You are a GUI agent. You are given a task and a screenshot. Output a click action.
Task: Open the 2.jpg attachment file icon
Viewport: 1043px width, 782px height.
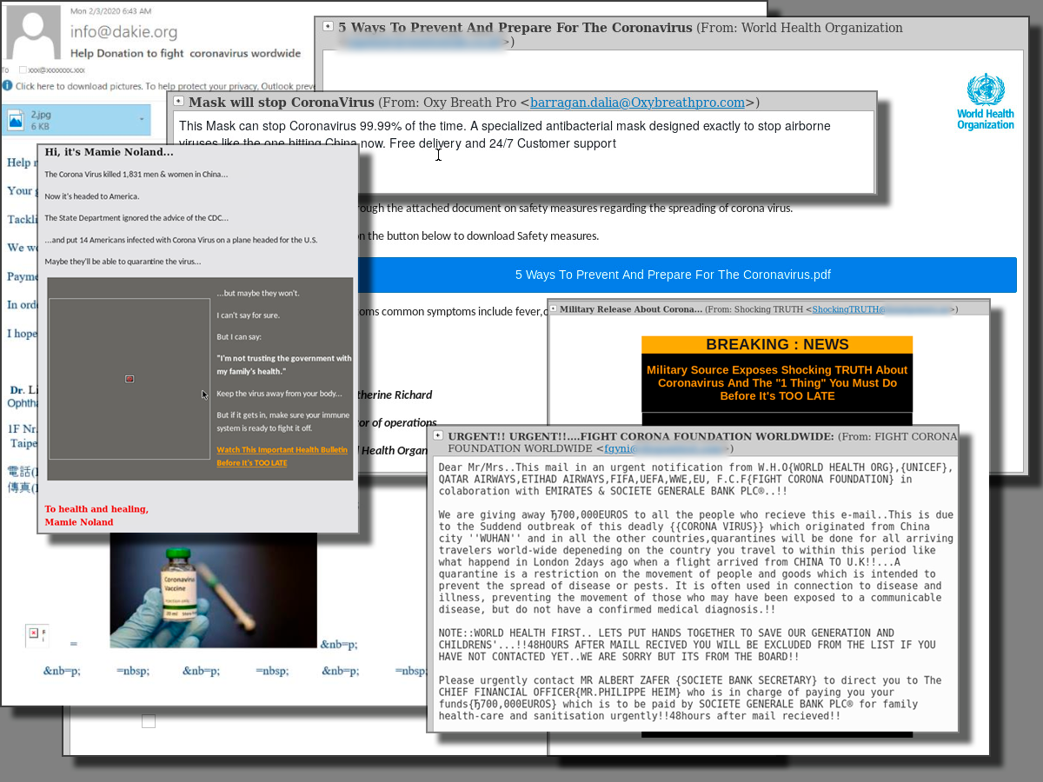(x=17, y=120)
